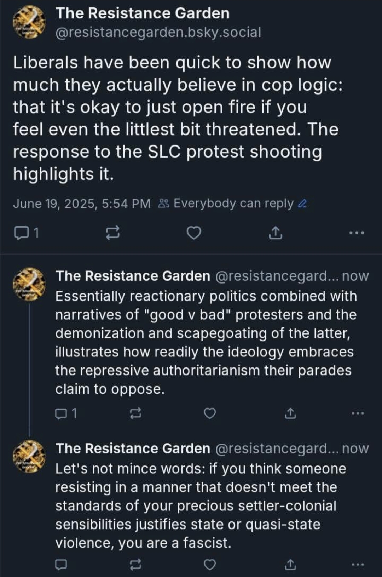This screenshot has height=577, width=382.
Task: Open options menu for "Let's not mince words" reply
Action: (357, 564)
